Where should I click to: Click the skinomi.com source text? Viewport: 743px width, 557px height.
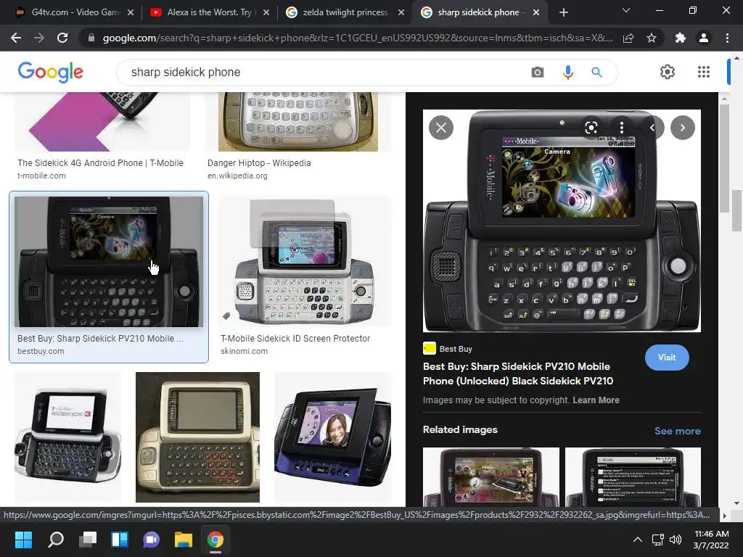tap(244, 351)
